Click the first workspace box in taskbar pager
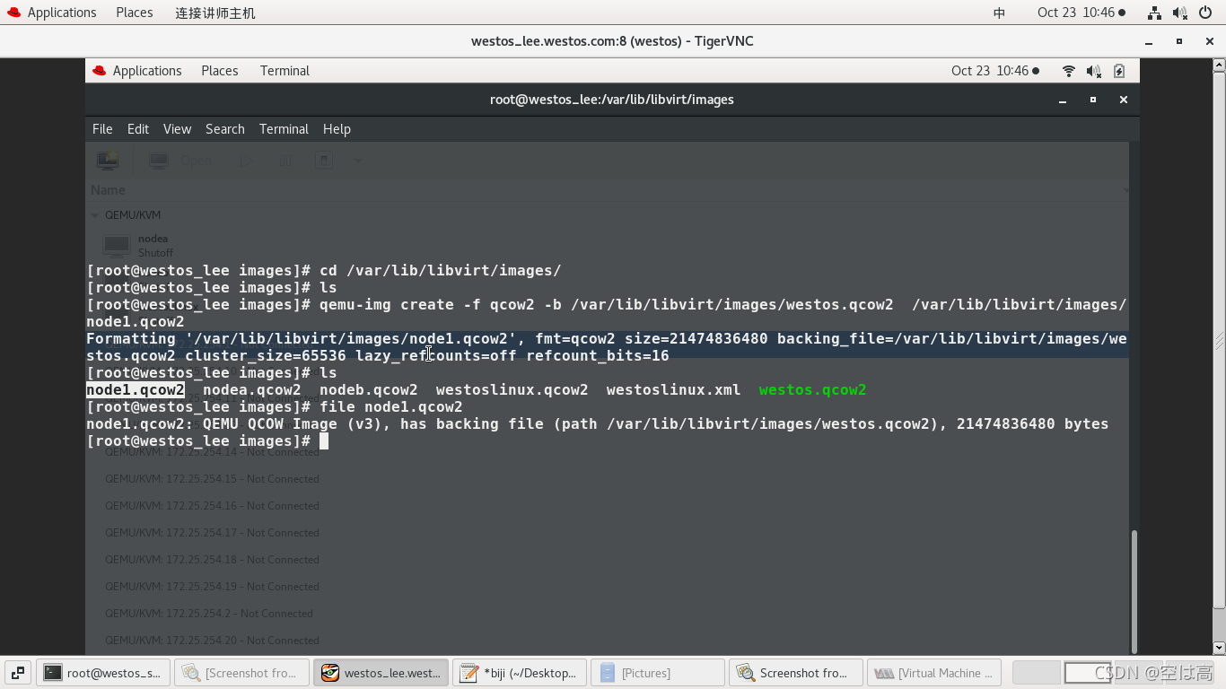 (1037, 673)
